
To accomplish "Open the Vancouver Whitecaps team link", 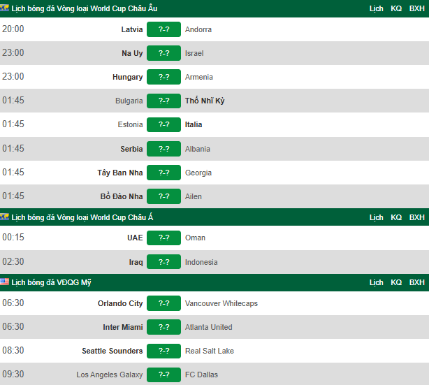I will pos(219,303).
